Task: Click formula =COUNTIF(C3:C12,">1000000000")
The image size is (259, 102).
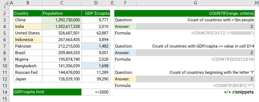Action: point(222,33)
